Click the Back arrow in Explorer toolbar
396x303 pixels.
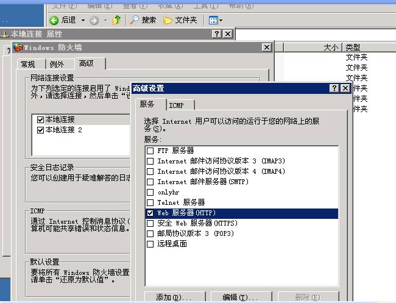[54, 20]
